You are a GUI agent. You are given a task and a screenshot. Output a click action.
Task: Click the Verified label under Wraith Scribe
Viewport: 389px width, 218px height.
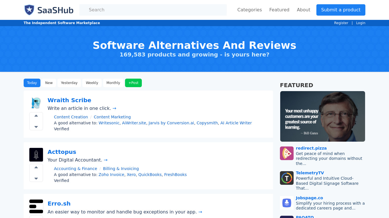62,129
